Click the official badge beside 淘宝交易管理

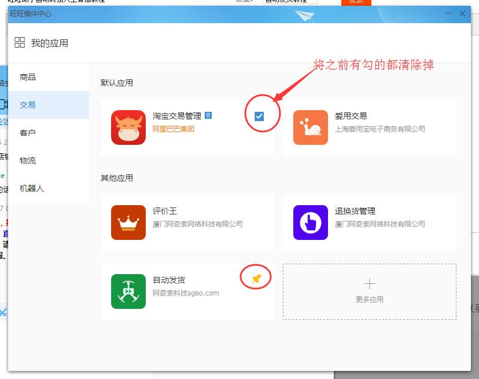point(208,115)
